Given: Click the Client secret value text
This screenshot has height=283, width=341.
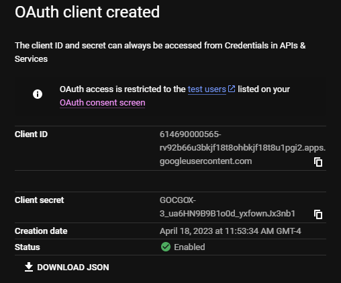Looking at the screenshot, I should tap(227, 207).
